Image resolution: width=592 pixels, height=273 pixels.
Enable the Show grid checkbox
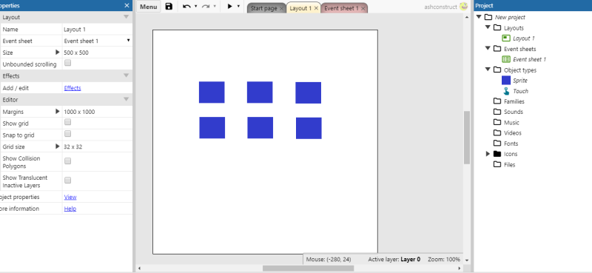(x=67, y=122)
